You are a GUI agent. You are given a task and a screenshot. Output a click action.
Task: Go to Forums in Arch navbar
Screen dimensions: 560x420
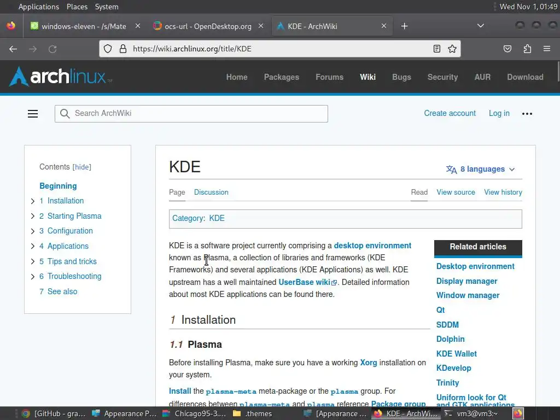click(x=329, y=77)
